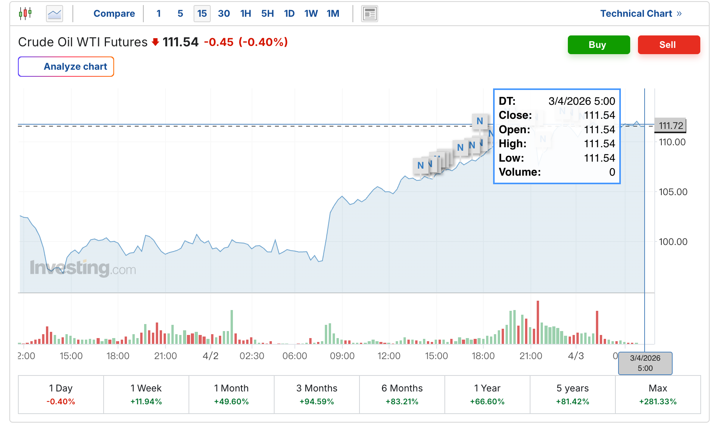Viewport: 726px width, 430px height.
Task: Open the topmost N news marker
Action: click(479, 121)
